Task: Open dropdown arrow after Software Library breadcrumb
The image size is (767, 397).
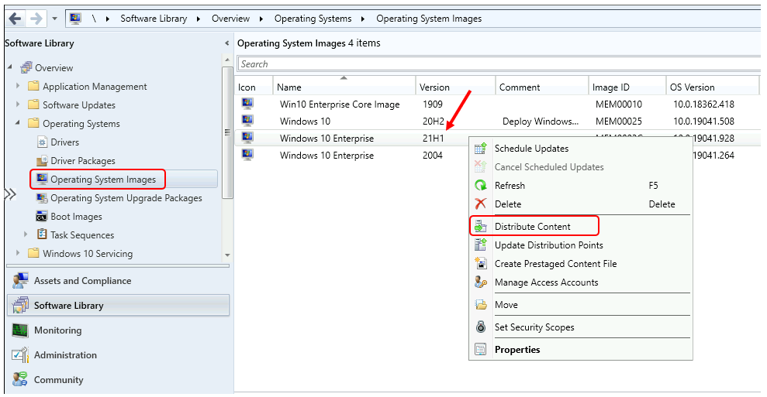Action: (x=198, y=19)
